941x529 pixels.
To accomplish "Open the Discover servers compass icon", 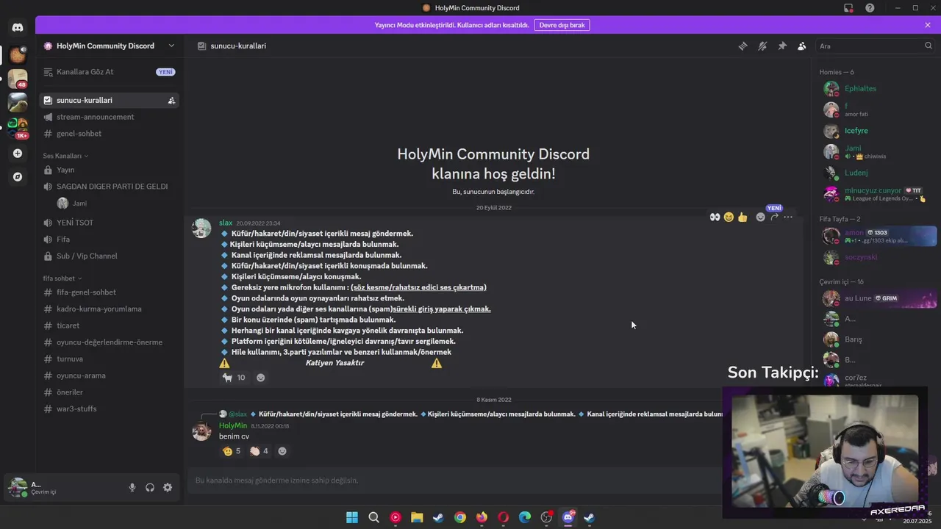I will (18, 177).
